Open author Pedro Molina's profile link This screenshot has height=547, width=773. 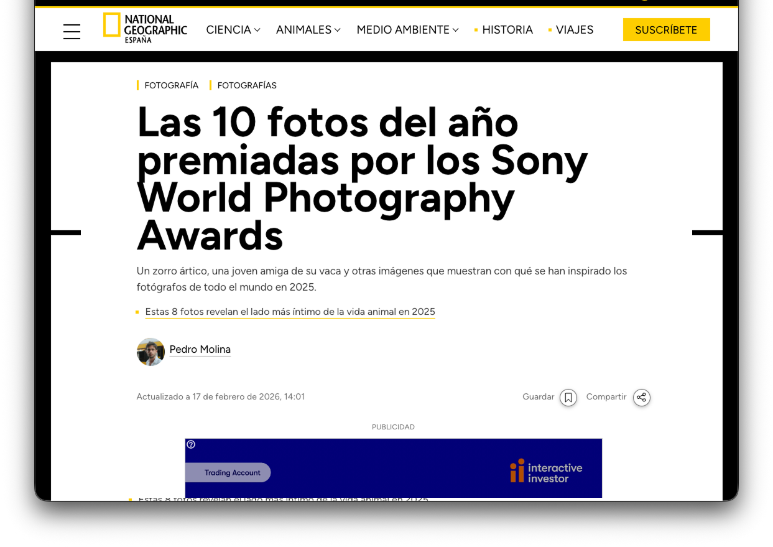pyautogui.click(x=200, y=350)
